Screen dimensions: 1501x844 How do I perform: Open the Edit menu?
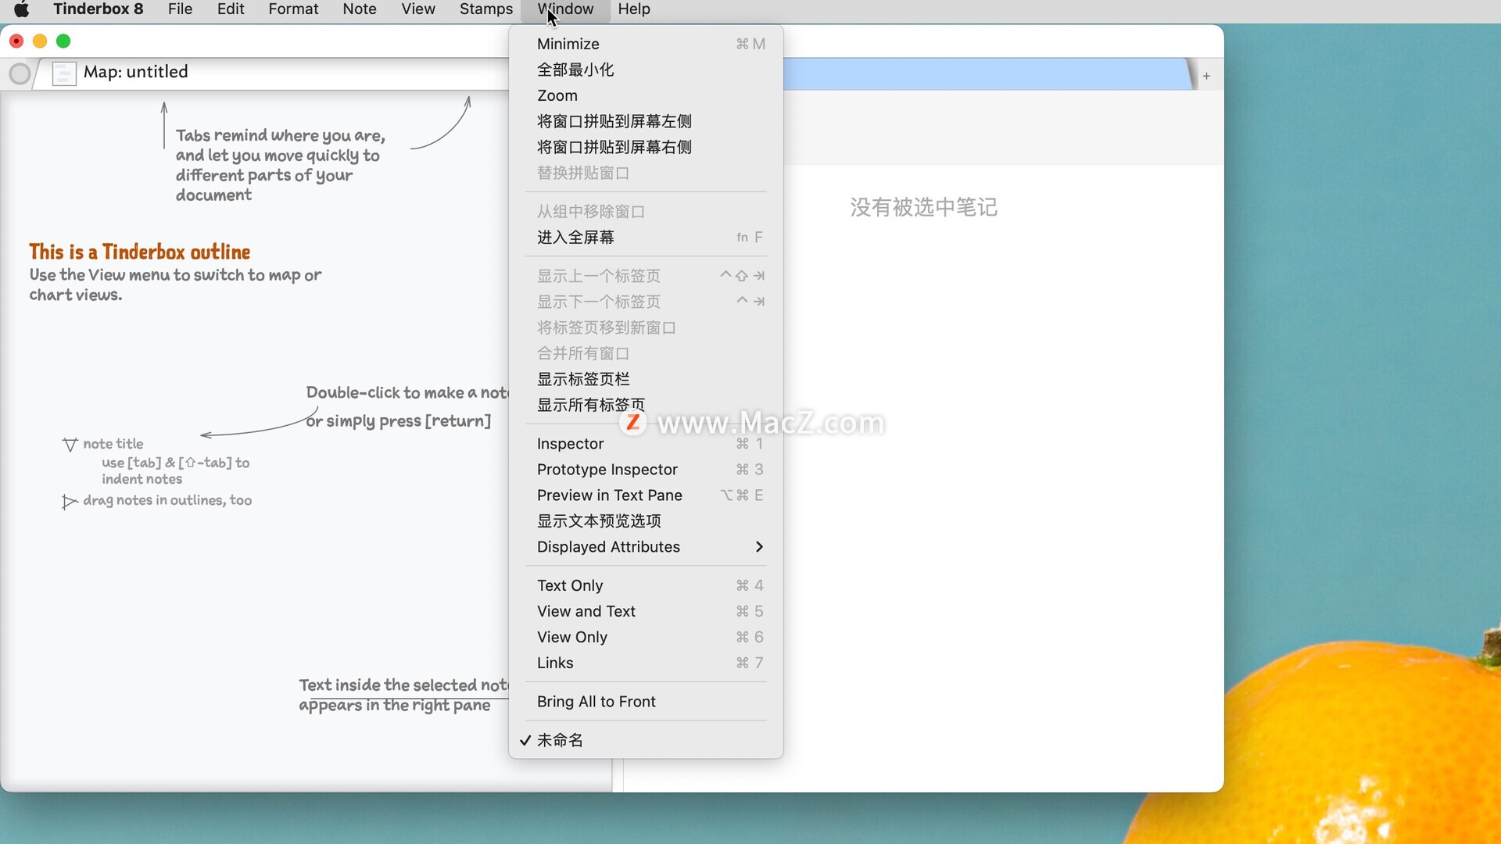[231, 9]
